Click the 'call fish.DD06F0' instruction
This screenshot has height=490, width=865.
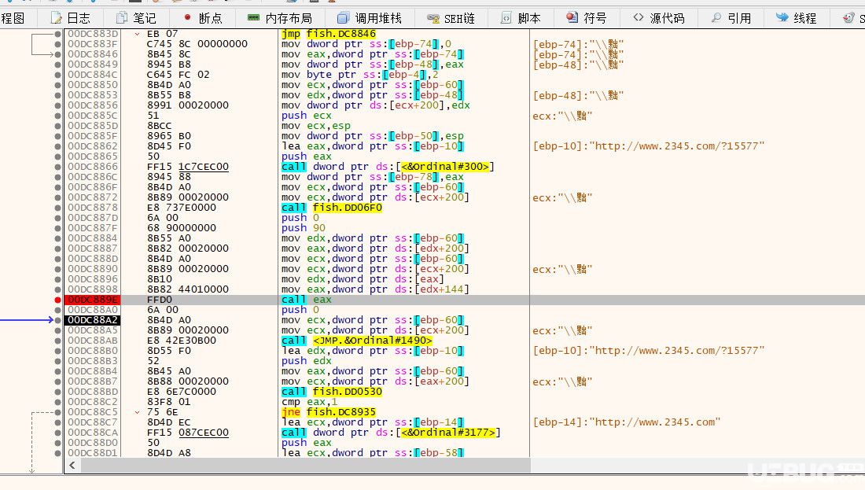pos(332,208)
